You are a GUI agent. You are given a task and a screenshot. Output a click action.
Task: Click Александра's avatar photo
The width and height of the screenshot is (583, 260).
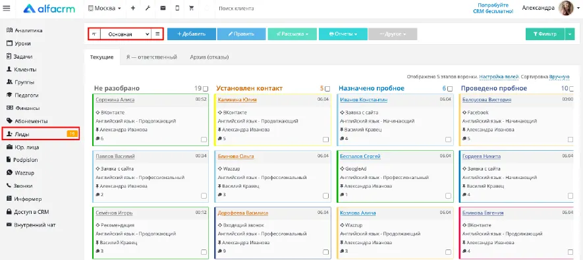[567, 8]
